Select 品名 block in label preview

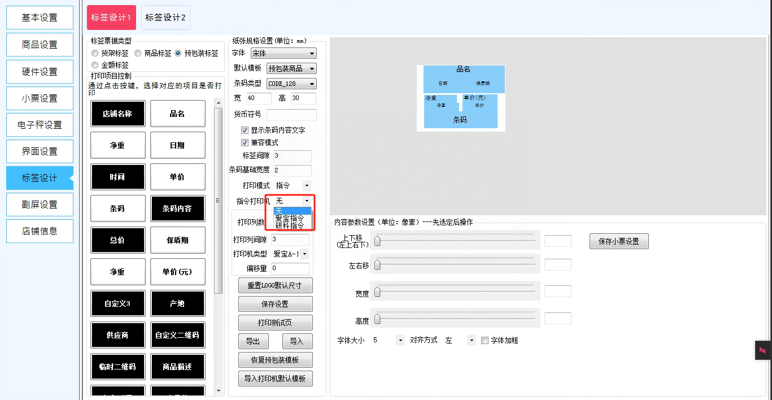464,69
